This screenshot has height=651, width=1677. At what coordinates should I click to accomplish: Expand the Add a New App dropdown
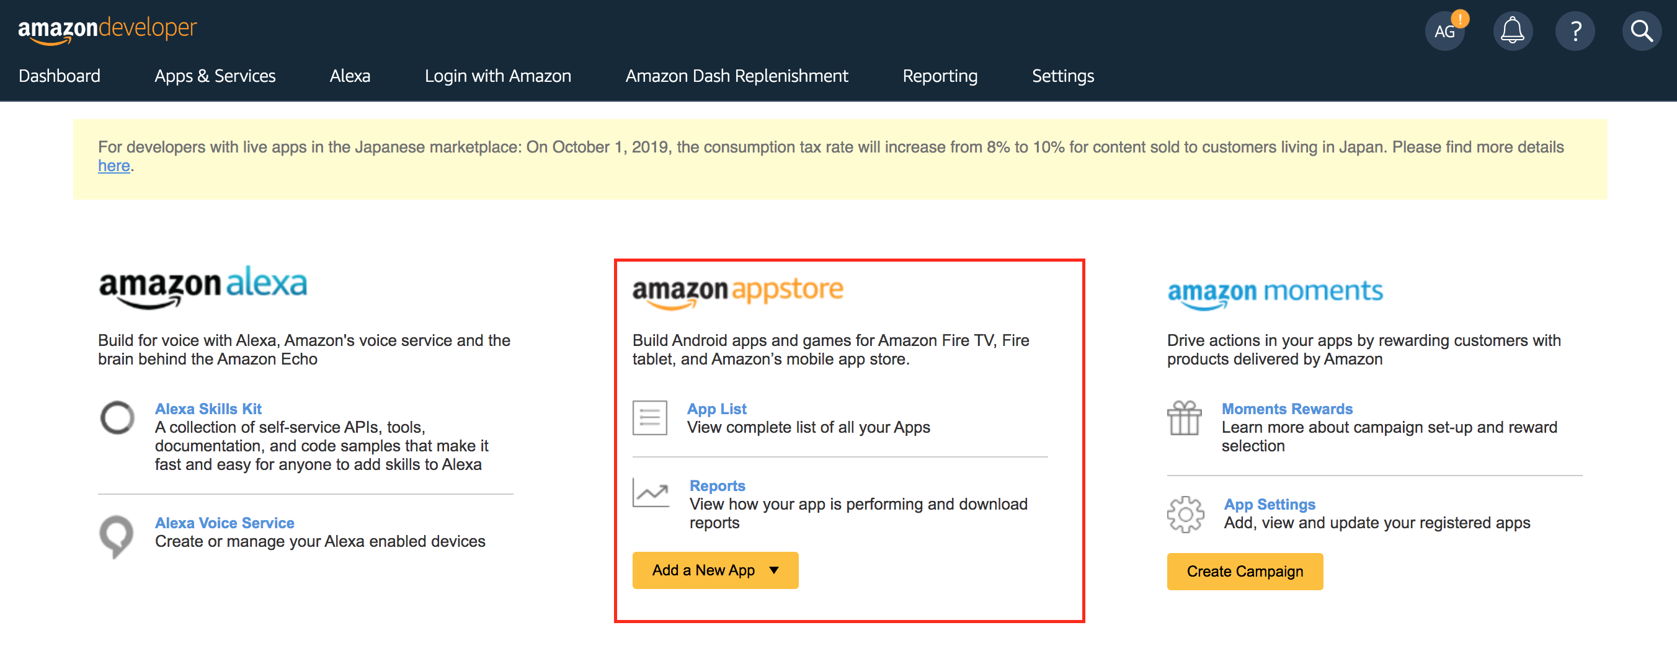[716, 570]
